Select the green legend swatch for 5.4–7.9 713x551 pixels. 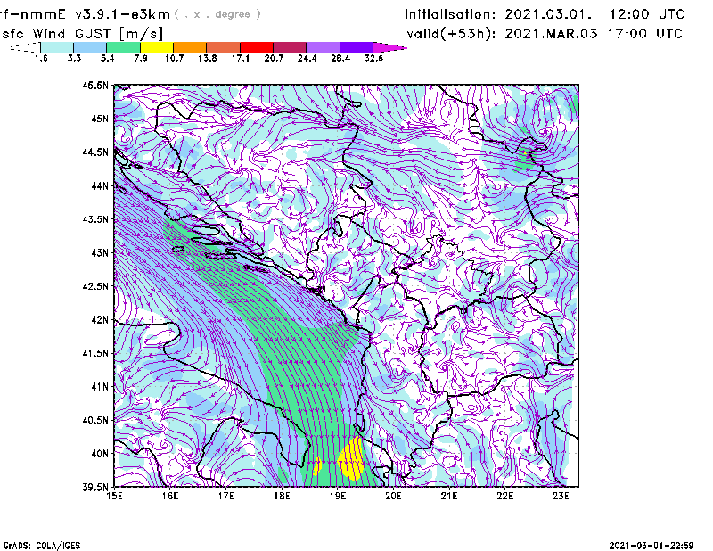123,47
